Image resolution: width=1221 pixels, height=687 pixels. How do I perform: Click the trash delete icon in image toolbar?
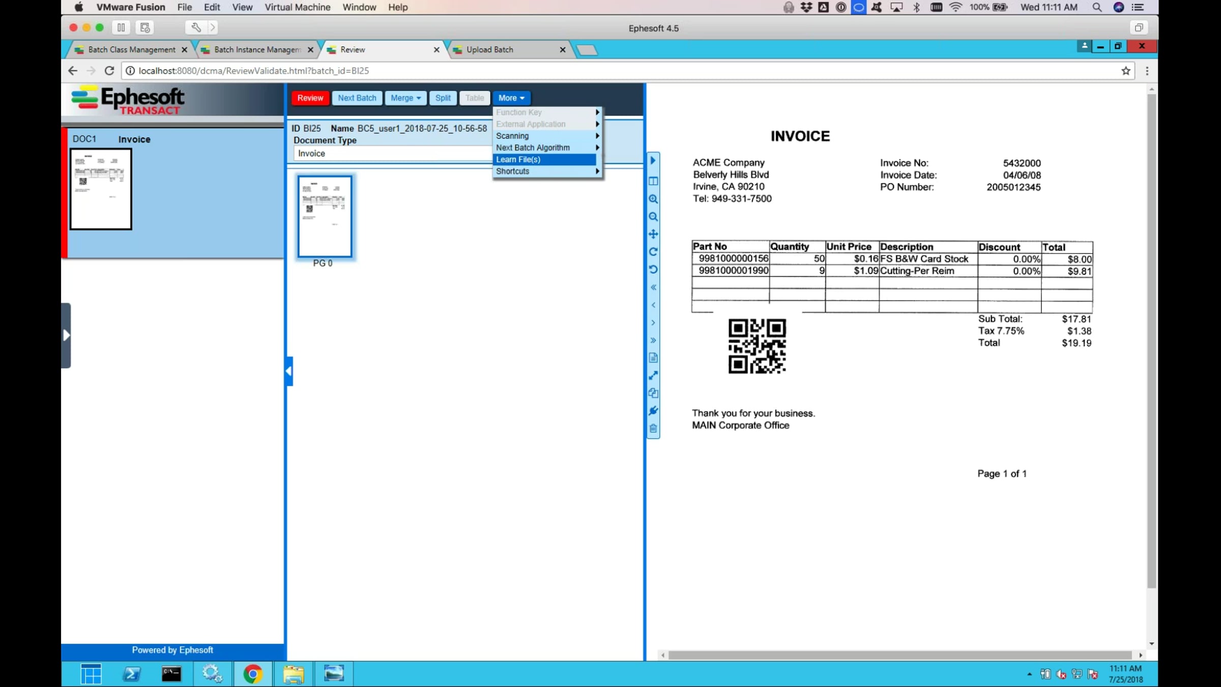coord(653,428)
